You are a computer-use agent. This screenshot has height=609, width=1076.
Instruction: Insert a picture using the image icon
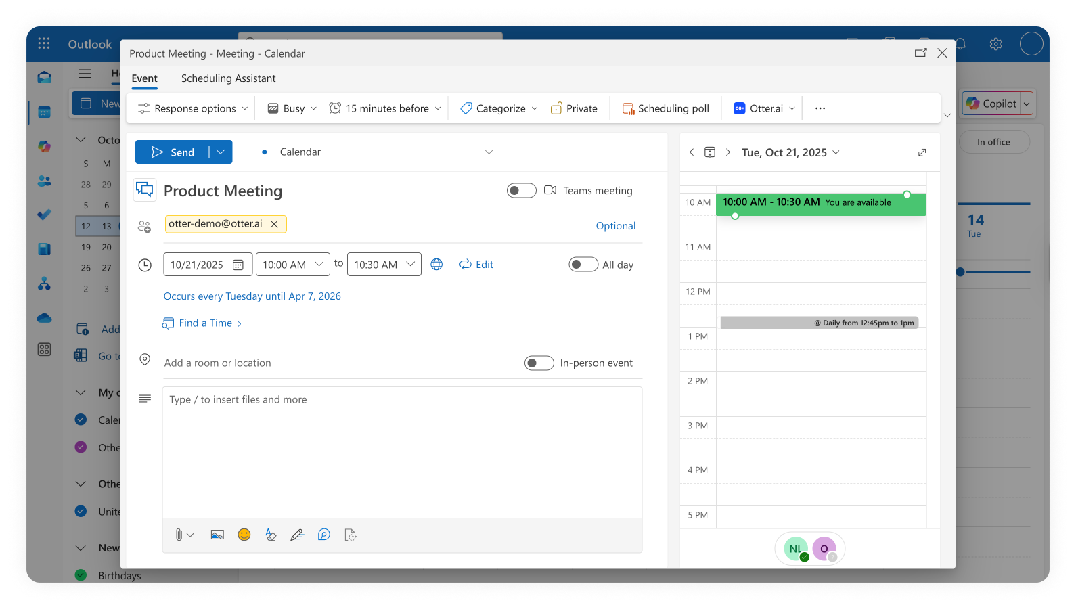click(217, 535)
